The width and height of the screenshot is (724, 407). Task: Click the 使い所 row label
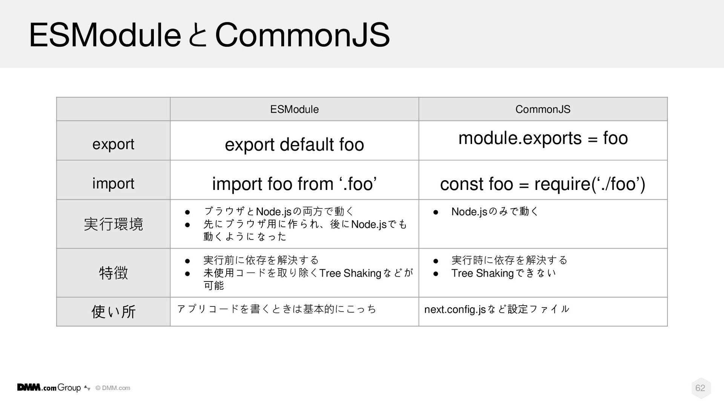113,312
